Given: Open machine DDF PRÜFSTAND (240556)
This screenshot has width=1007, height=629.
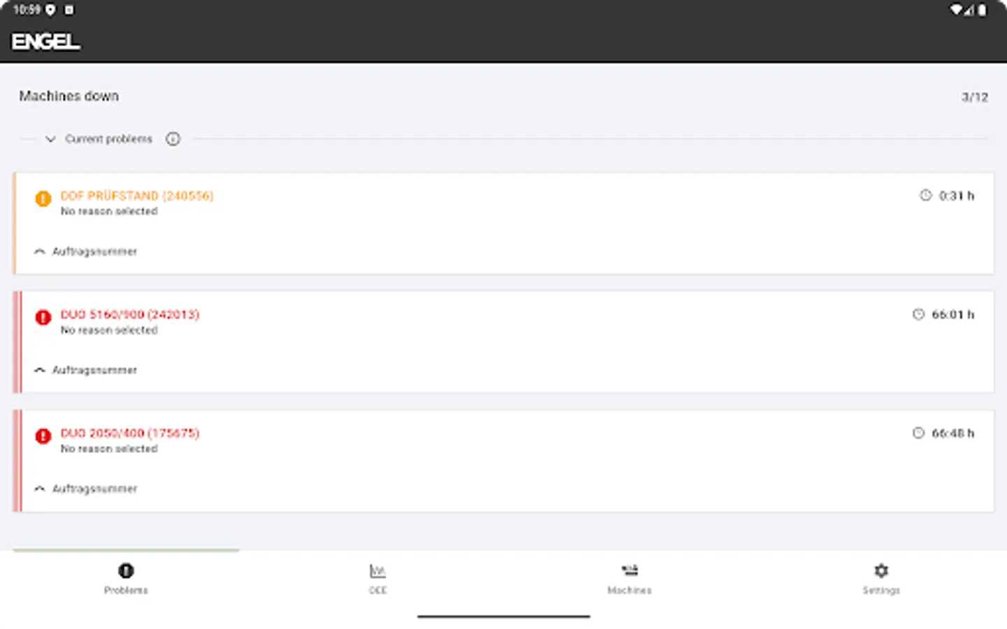Looking at the screenshot, I should 138,196.
